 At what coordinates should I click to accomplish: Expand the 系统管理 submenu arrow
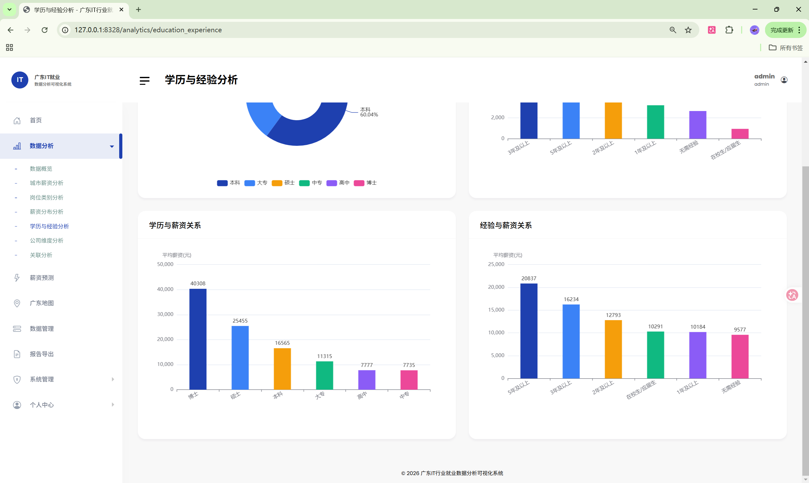[113, 379]
